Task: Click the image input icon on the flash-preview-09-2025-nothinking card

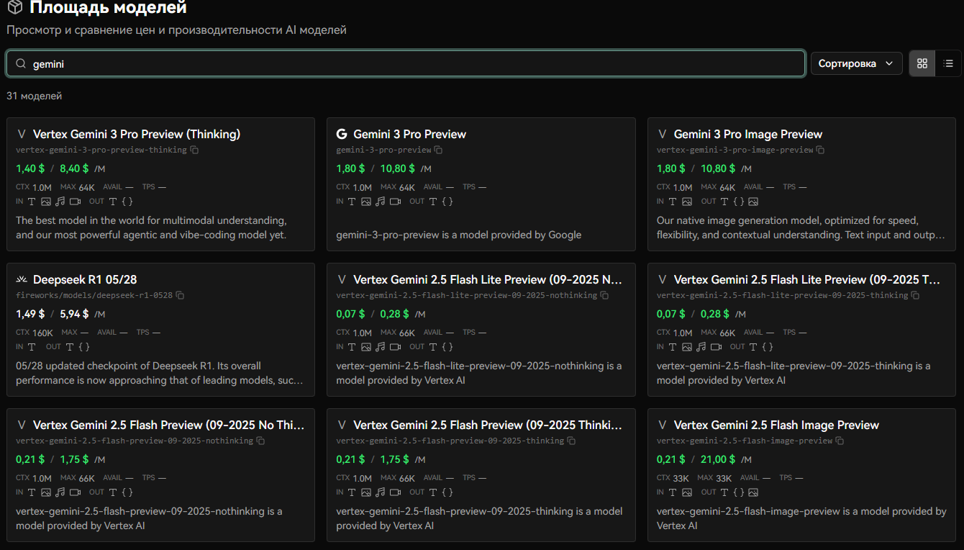Action: [46, 492]
